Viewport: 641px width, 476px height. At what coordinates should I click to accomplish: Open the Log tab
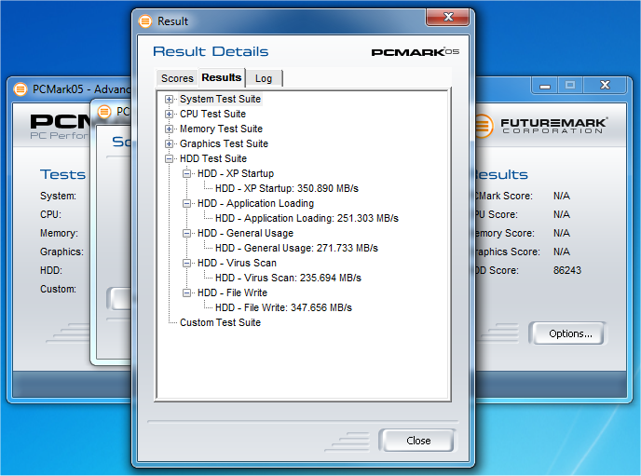[x=264, y=78]
